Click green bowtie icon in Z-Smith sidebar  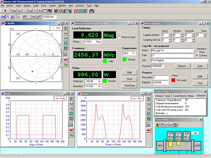65,64
